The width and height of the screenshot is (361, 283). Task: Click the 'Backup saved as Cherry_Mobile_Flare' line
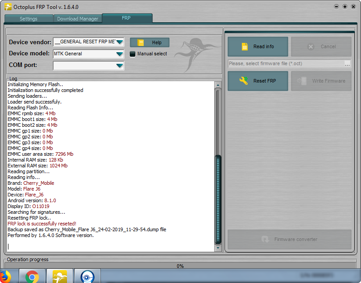[87, 229]
